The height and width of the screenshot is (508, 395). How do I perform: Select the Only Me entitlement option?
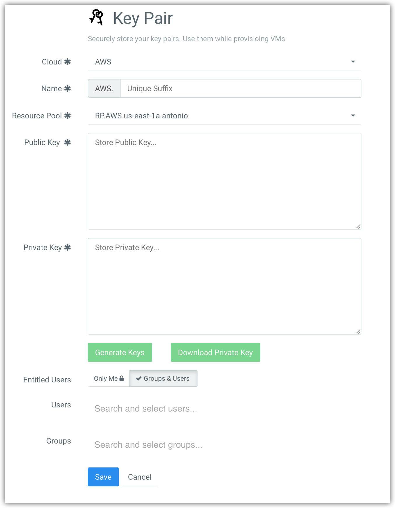(x=108, y=379)
